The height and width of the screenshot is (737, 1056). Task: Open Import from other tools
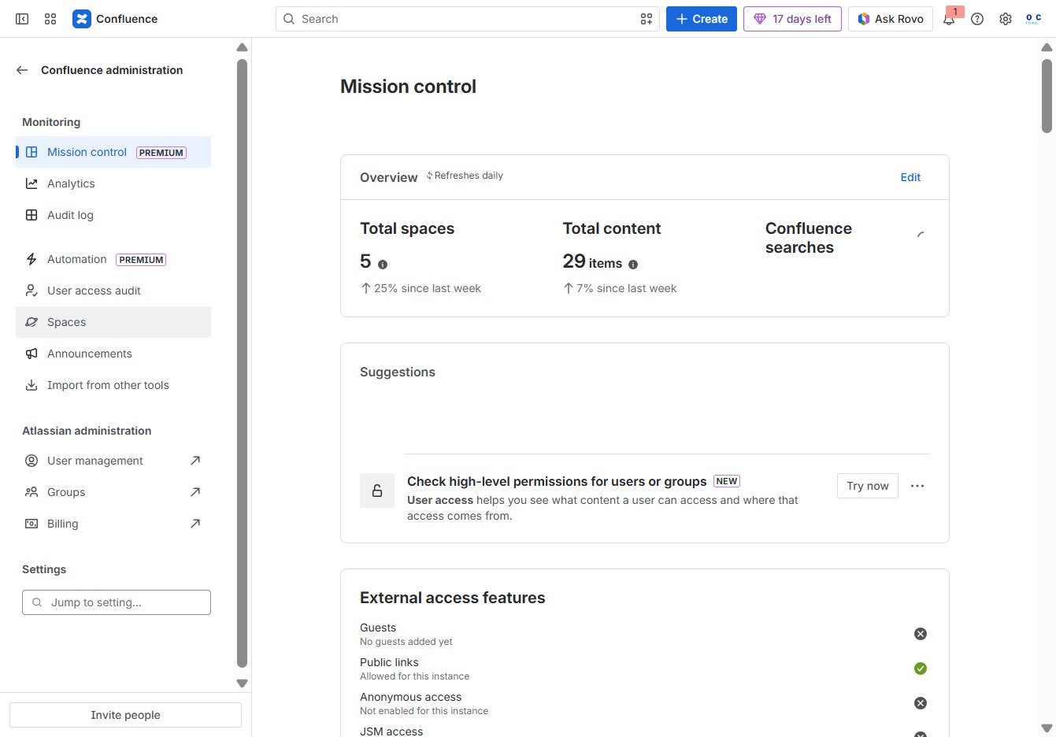[x=113, y=385]
